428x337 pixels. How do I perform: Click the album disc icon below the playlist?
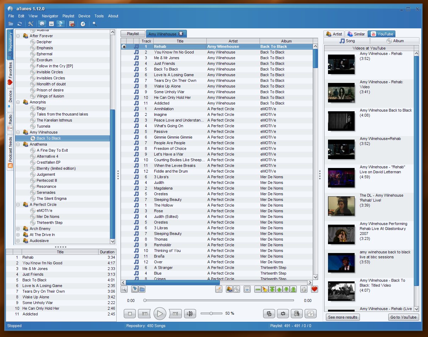tap(237, 289)
